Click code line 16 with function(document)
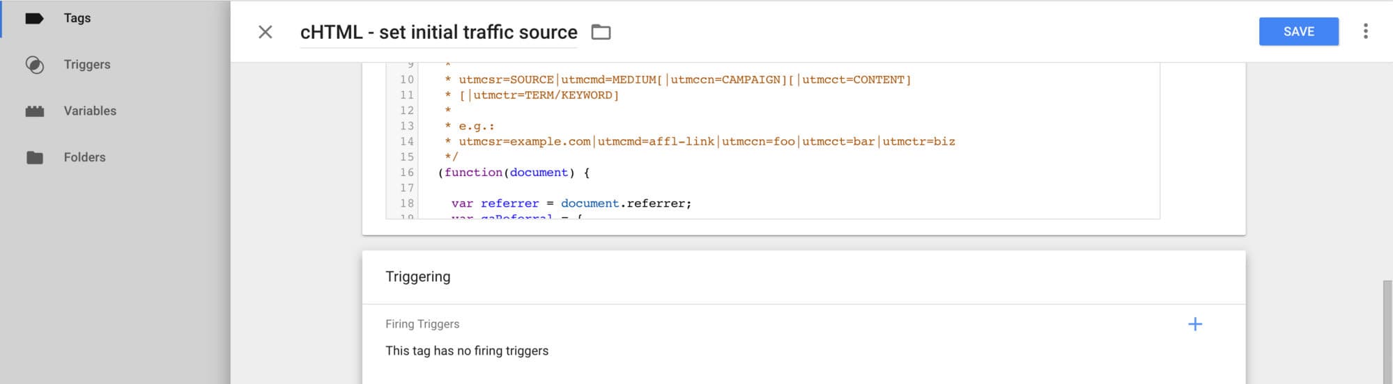Viewport: 1393px width, 384px height. click(514, 173)
